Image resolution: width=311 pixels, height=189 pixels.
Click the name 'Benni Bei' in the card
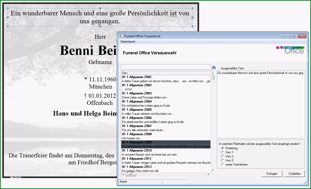pyautogui.click(x=88, y=51)
